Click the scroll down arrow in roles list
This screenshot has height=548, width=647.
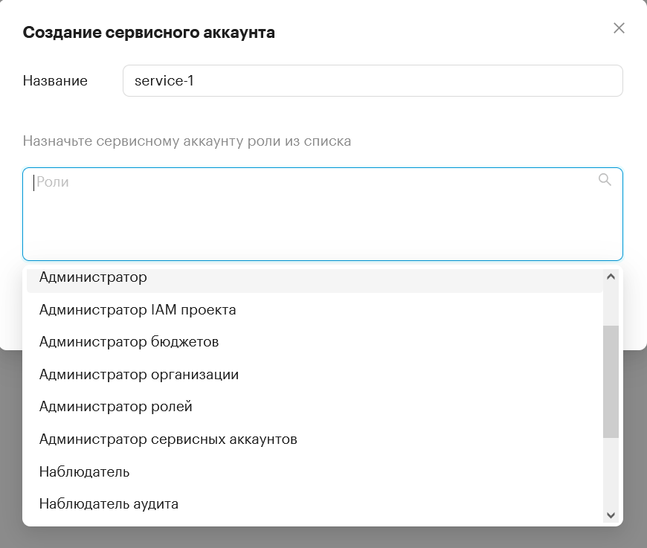pos(611,515)
